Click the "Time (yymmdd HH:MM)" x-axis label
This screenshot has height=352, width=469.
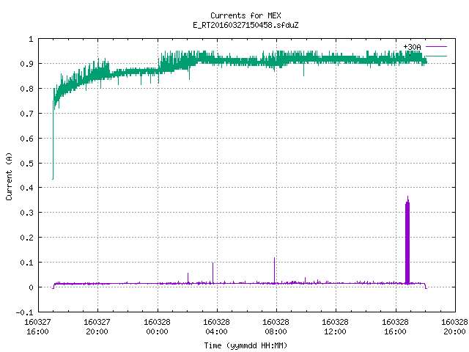coord(245,345)
